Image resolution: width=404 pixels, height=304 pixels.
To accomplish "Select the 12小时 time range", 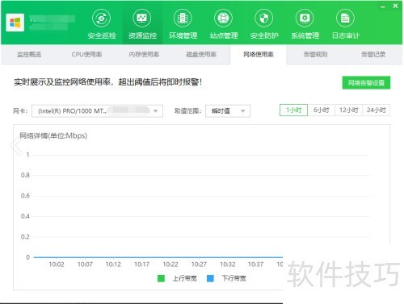I will (x=348, y=110).
